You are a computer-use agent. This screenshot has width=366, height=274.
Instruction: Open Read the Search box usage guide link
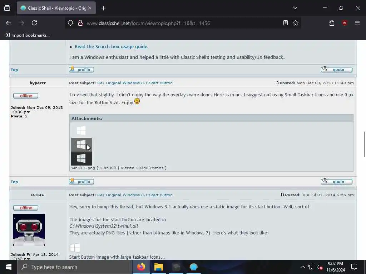pos(112,47)
